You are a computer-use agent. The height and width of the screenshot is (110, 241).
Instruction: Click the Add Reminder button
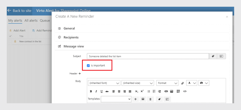(x=42, y=30)
